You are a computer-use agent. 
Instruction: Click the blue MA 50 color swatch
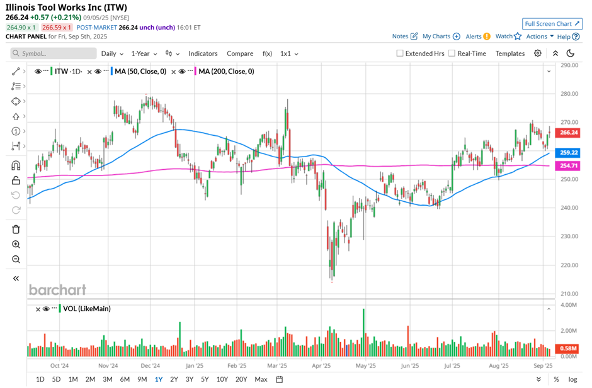pyautogui.click(x=111, y=71)
